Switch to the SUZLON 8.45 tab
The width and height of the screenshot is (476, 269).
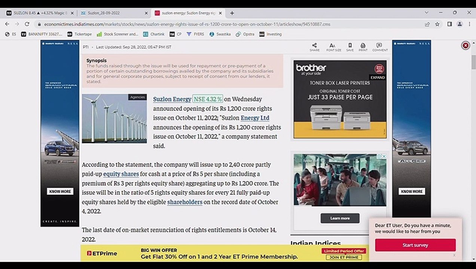[39, 13]
